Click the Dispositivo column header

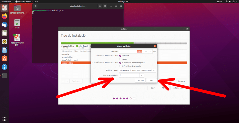coord(67,51)
